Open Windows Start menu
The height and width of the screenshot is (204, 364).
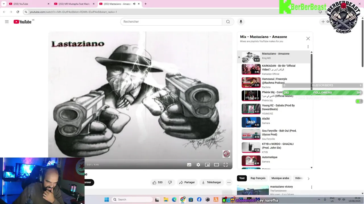107,199
